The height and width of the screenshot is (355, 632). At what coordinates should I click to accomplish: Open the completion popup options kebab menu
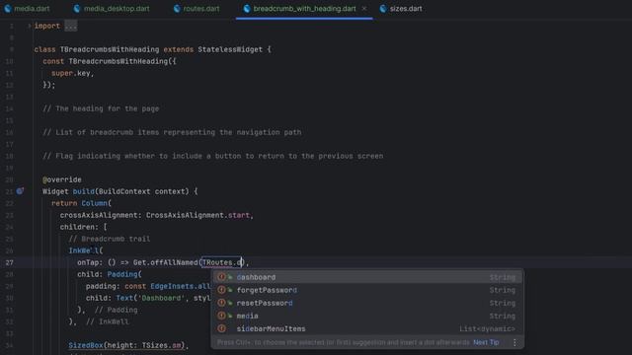514,342
